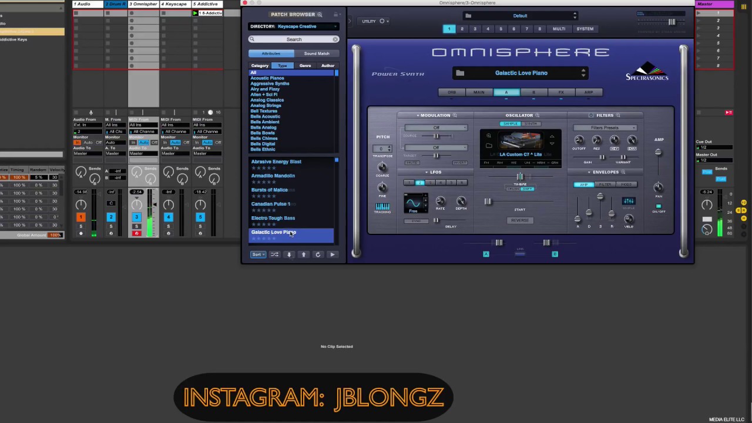Step to next patch with down arrow icon
Viewport: 752px width, 423px height.
click(x=289, y=254)
